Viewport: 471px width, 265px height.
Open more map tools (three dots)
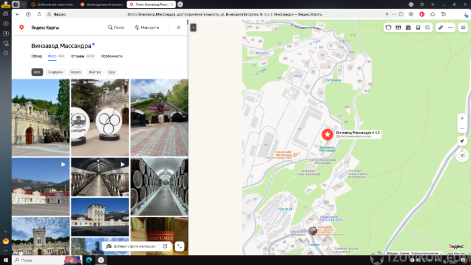[450, 28]
